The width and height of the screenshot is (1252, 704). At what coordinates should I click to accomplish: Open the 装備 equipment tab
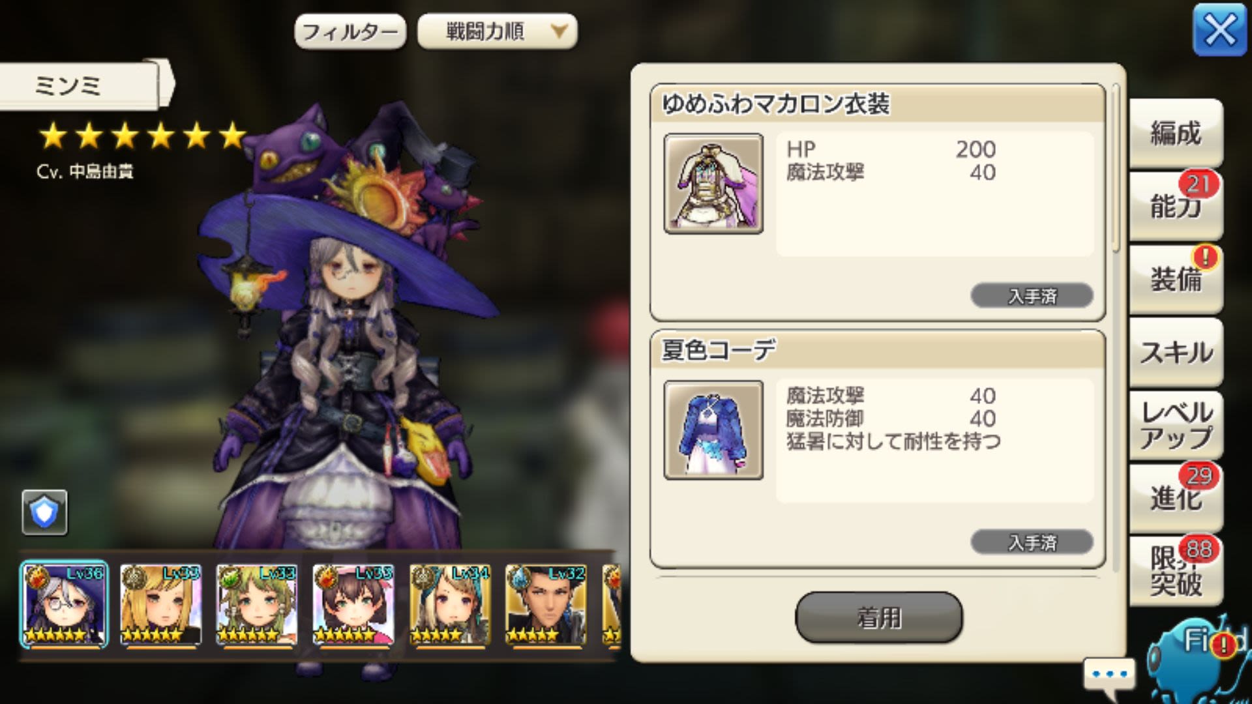coord(1176,279)
